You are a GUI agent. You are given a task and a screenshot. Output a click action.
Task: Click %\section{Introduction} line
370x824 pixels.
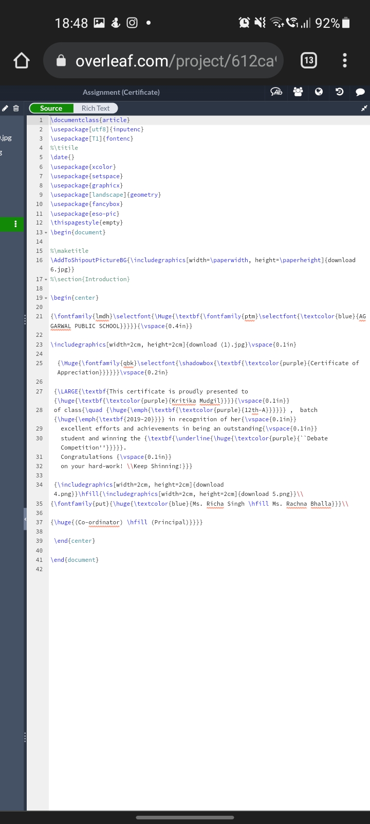pyautogui.click(x=90, y=279)
